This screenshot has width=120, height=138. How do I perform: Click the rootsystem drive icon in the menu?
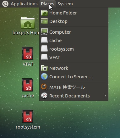pos(44,49)
